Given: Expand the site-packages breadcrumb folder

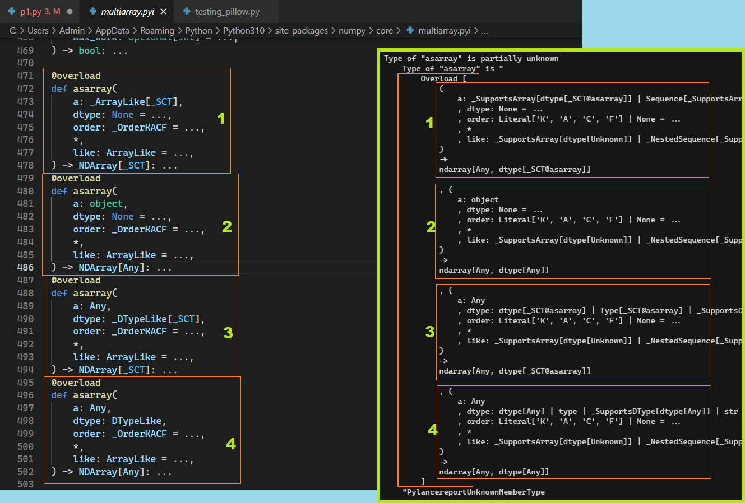Looking at the screenshot, I should (x=302, y=30).
